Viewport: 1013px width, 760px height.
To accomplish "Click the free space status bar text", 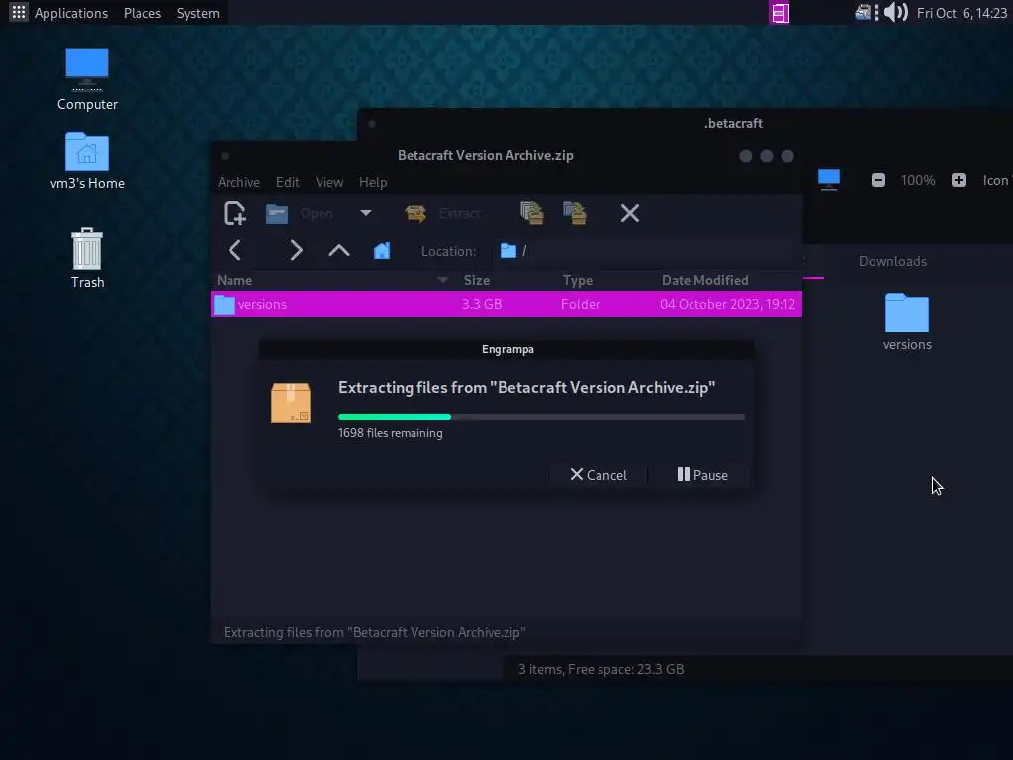I will [x=600, y=669].
